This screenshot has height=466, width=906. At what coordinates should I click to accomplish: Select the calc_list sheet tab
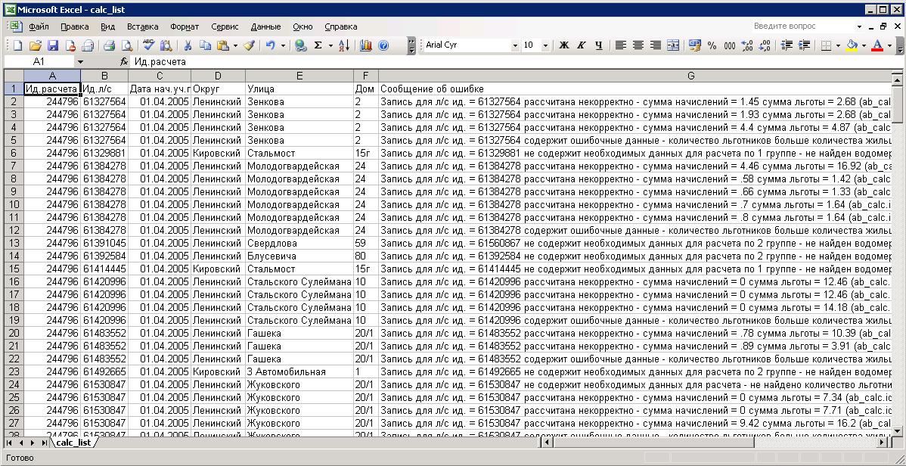[74, 443]
